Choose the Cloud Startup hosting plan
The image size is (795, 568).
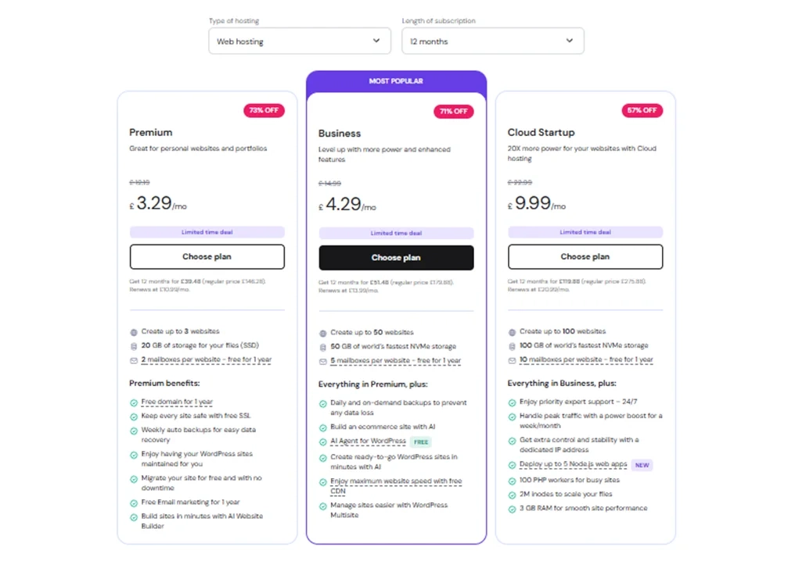585,256
